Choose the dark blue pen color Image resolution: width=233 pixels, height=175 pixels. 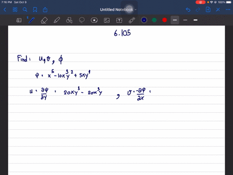(144, 20)
